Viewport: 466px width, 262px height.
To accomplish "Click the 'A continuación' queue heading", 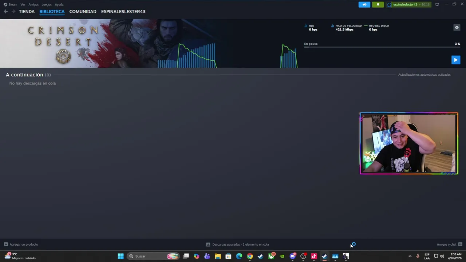I will 24,75.
